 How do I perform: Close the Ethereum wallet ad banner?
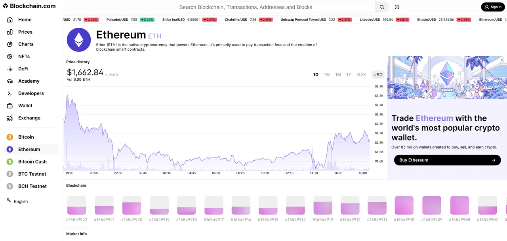coord(502,60)
